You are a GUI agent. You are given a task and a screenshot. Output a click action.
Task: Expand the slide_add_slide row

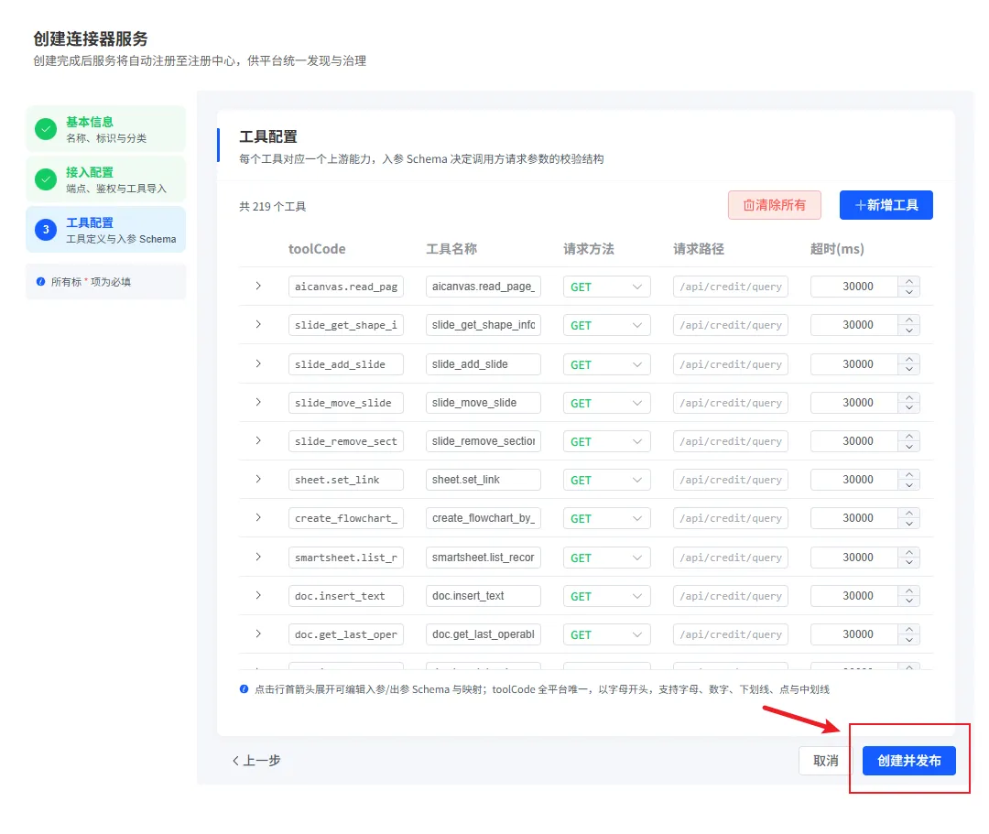pos(258,363)
